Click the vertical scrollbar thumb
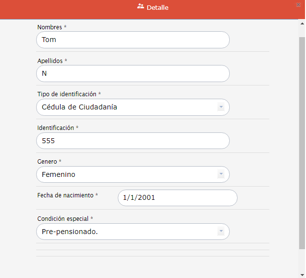306x278 pixels. click(302, 143)
